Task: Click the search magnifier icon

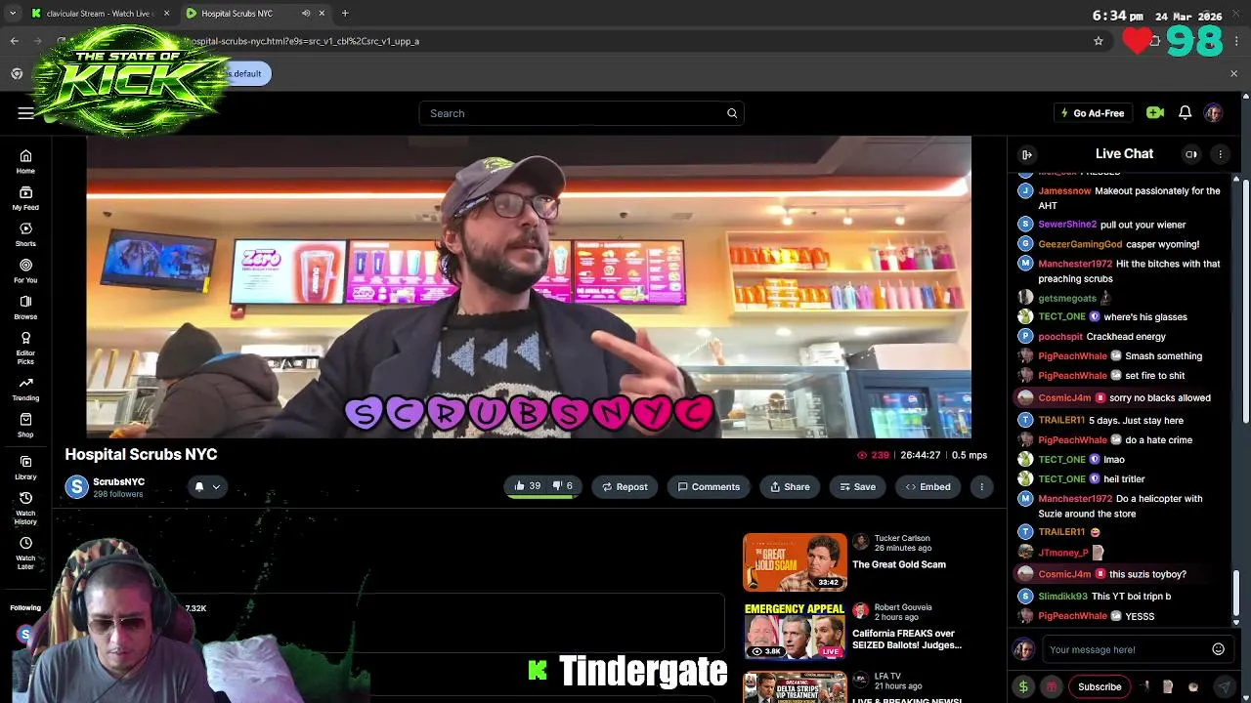Action: [x=732, y=113]
